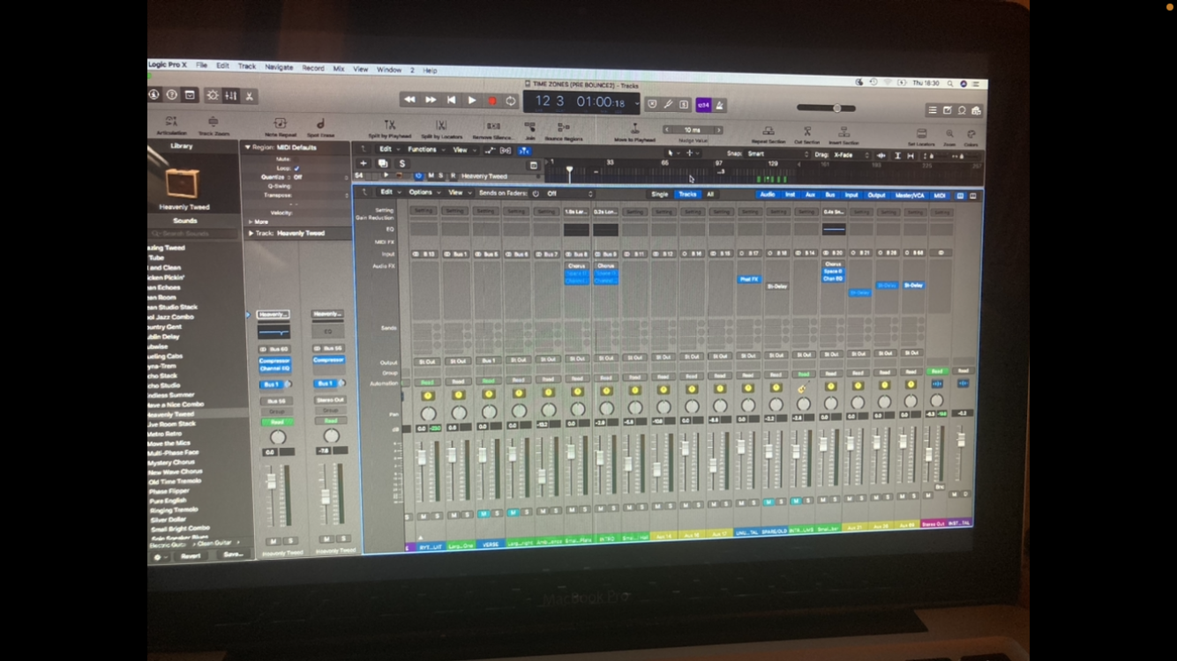
Task: Click Revert at the Library bottom
Action: 191,556
